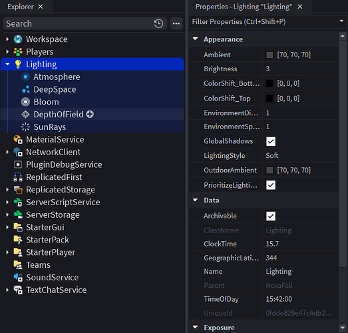Image resolution: width=348 pixels, height=333 pixels.
Task: Select the SoundService speaker icon
Action: pyautogui.click(x=18, y=278)
